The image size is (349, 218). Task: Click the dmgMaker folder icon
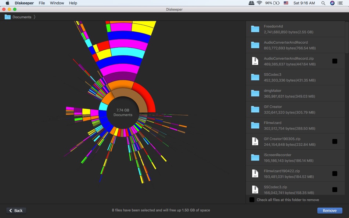[x=255, y=93]
